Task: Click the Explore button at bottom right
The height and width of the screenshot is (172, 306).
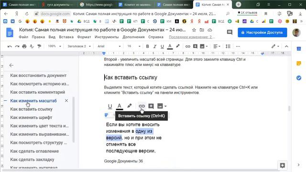Action: point(283,166)
